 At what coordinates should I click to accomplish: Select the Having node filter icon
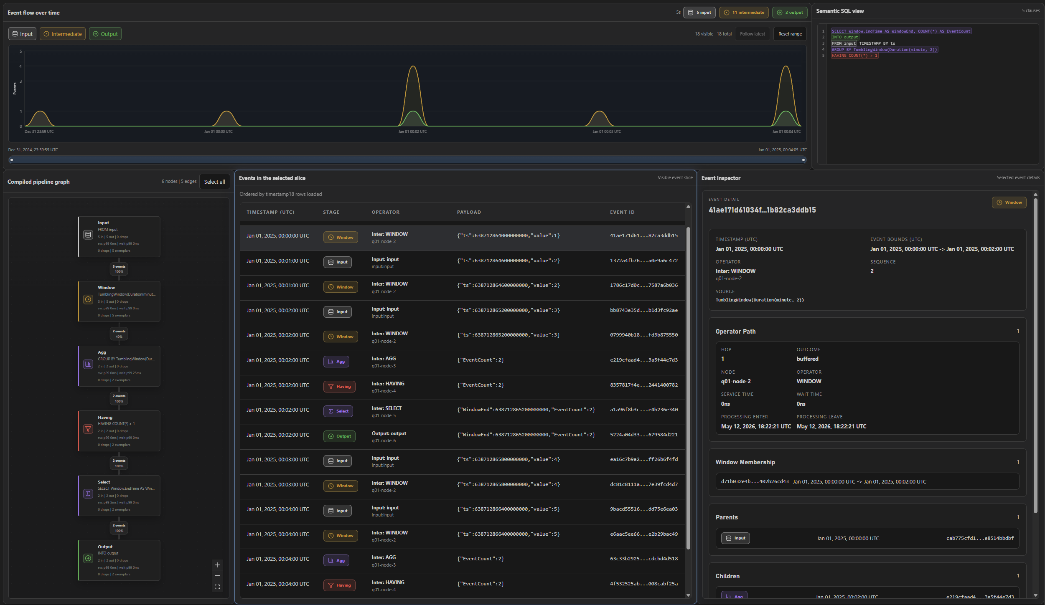click(x=88, y=429)
